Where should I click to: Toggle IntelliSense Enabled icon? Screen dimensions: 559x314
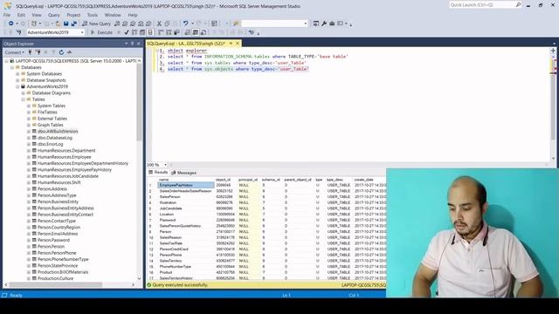(x=150, y=32)
